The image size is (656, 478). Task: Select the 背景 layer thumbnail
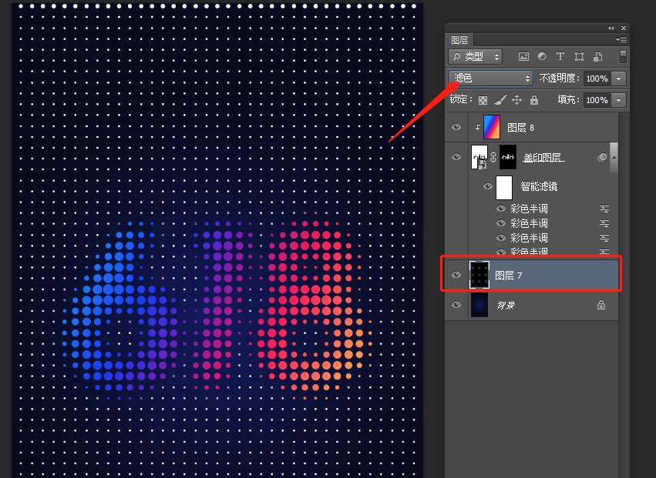(x=479, y=305)
